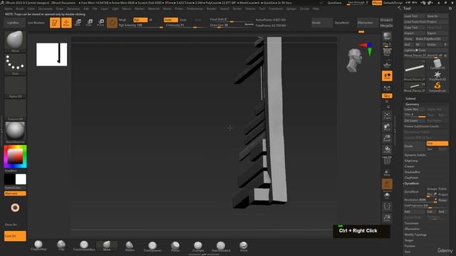This screenshot has height=256, width=456.
Task: Click the orange Solo mode icon
Action: (387, 184)
